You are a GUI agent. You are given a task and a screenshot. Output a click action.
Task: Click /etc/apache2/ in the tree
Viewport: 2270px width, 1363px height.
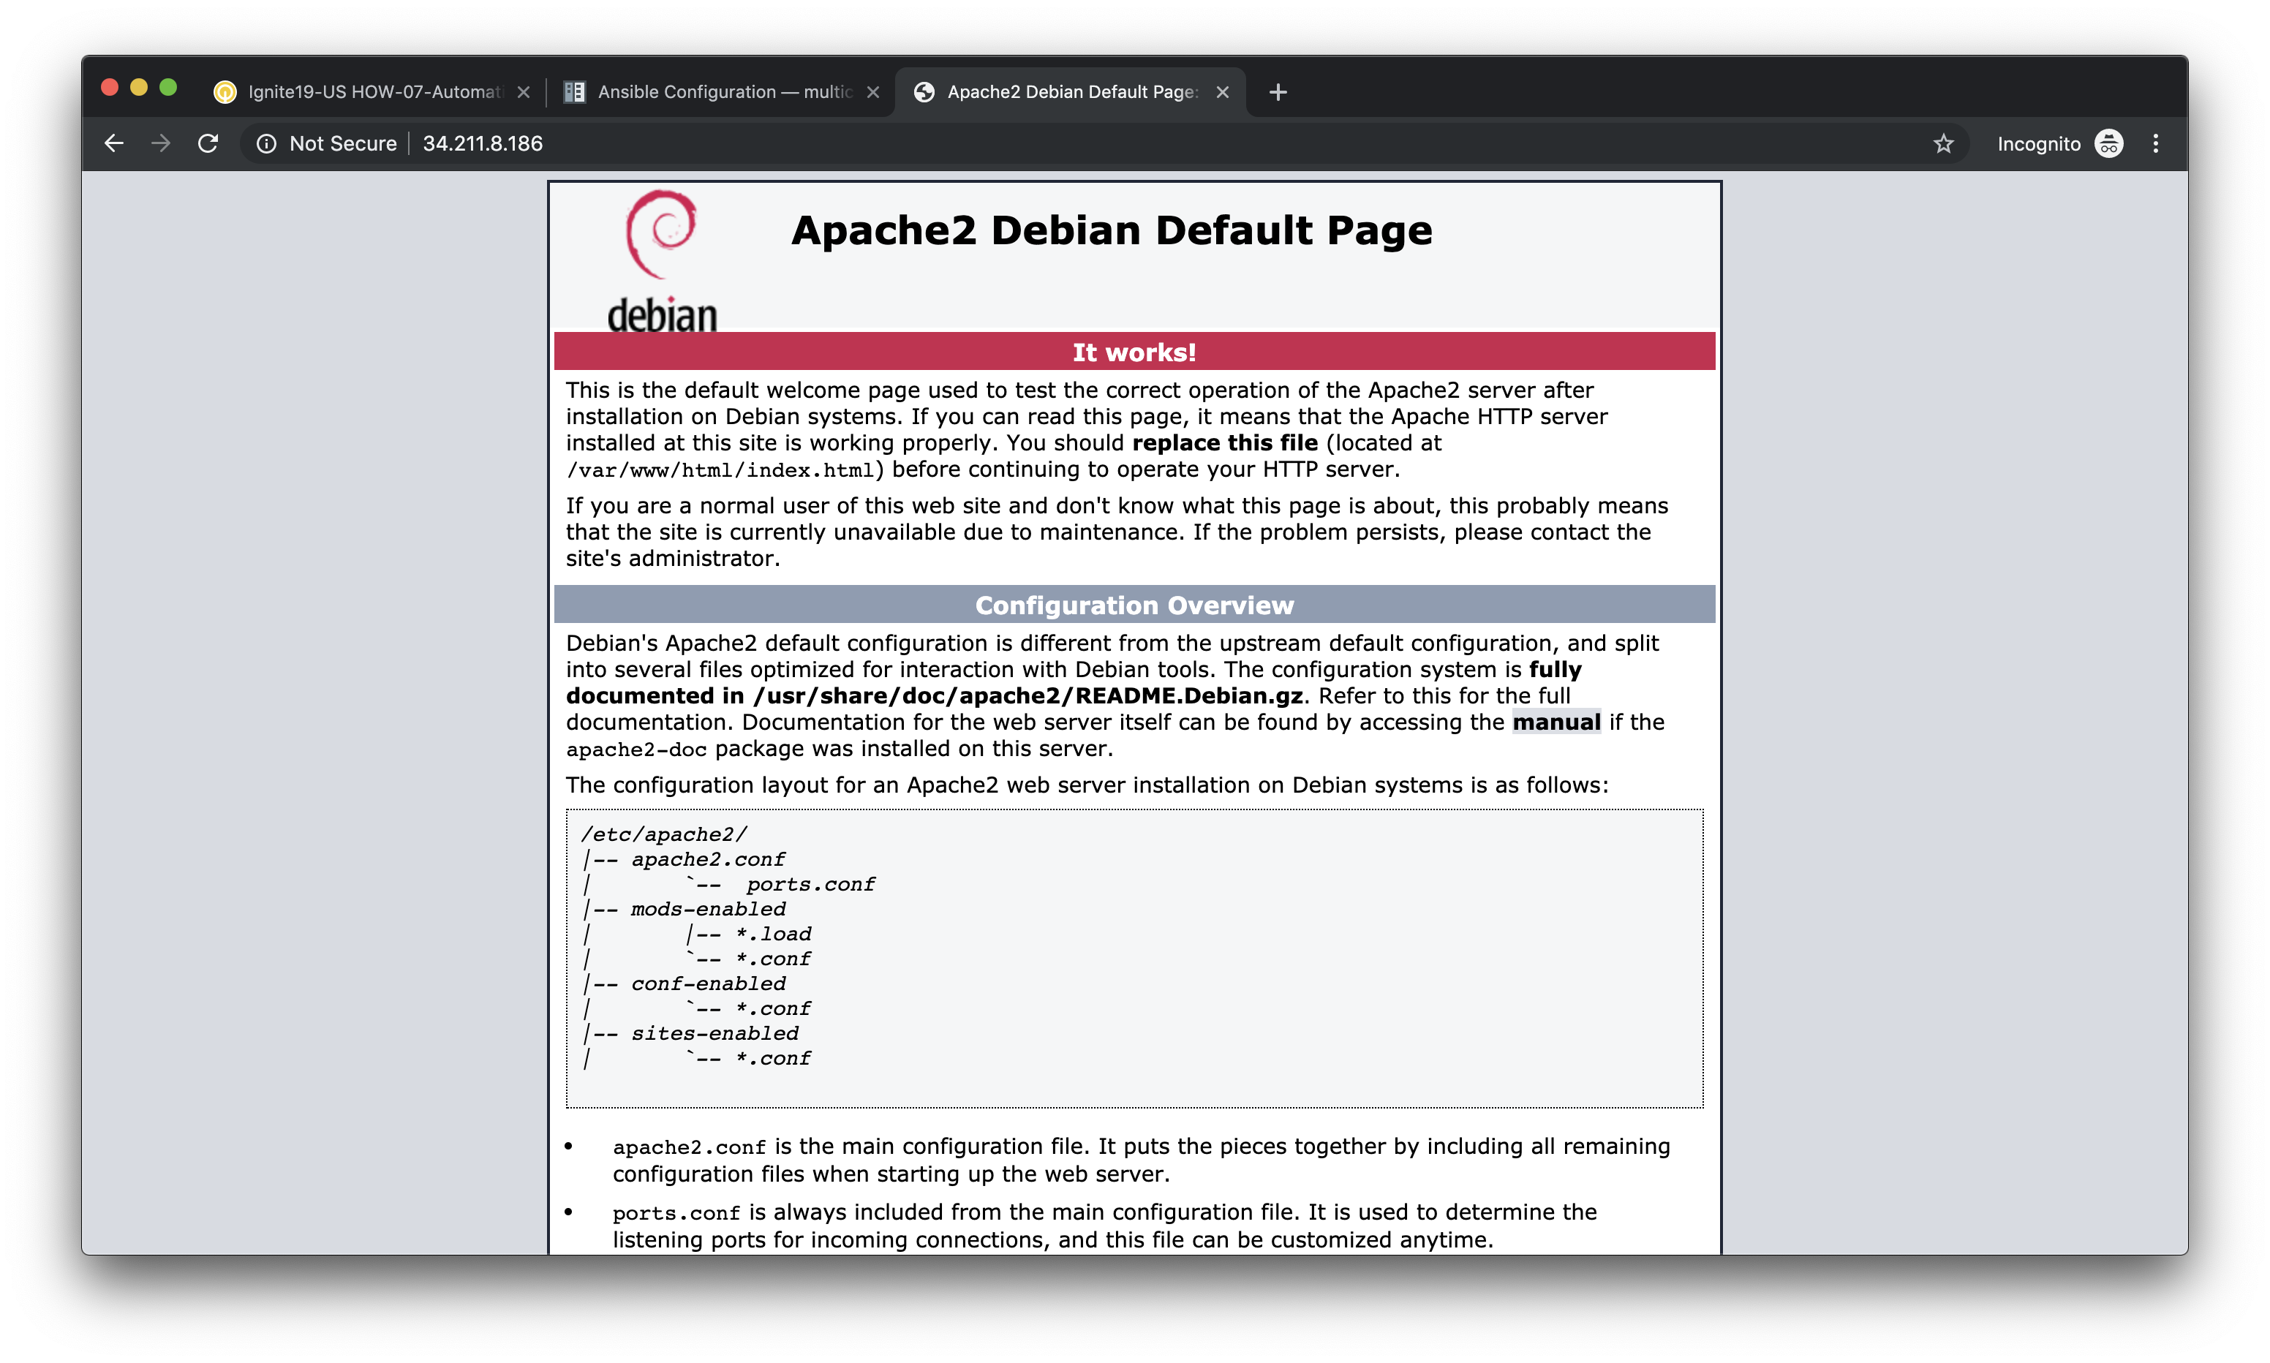coord(664,835)
